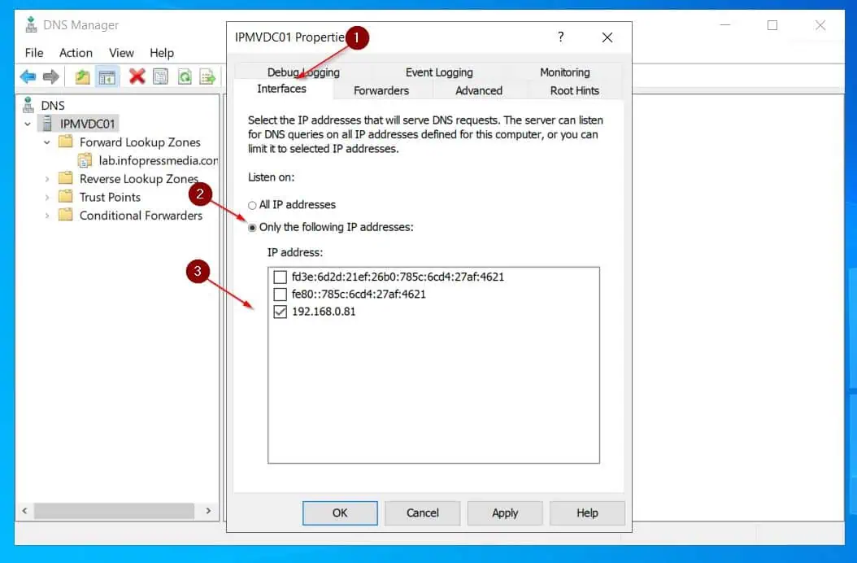Expand the Reverse Lookup Zones node
Screen dimensions: 857x563
pyautogui.click(x=47, y=179)
